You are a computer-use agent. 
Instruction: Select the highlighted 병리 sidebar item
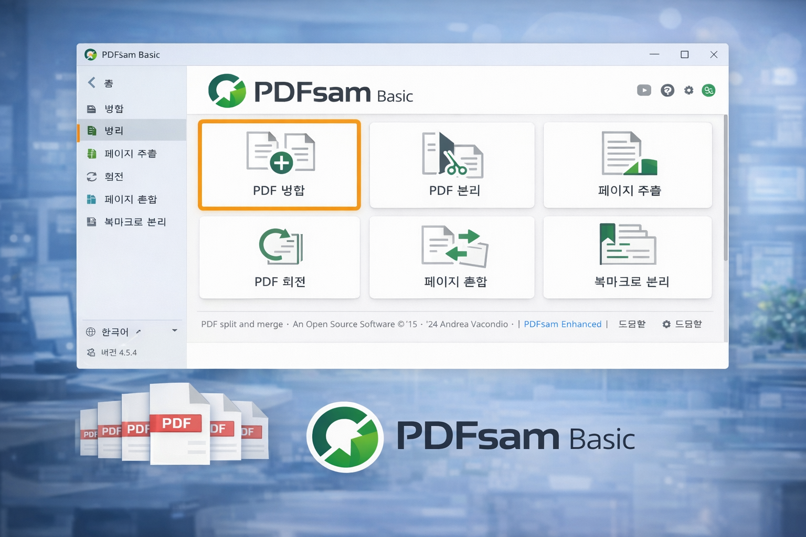(132, 131)
